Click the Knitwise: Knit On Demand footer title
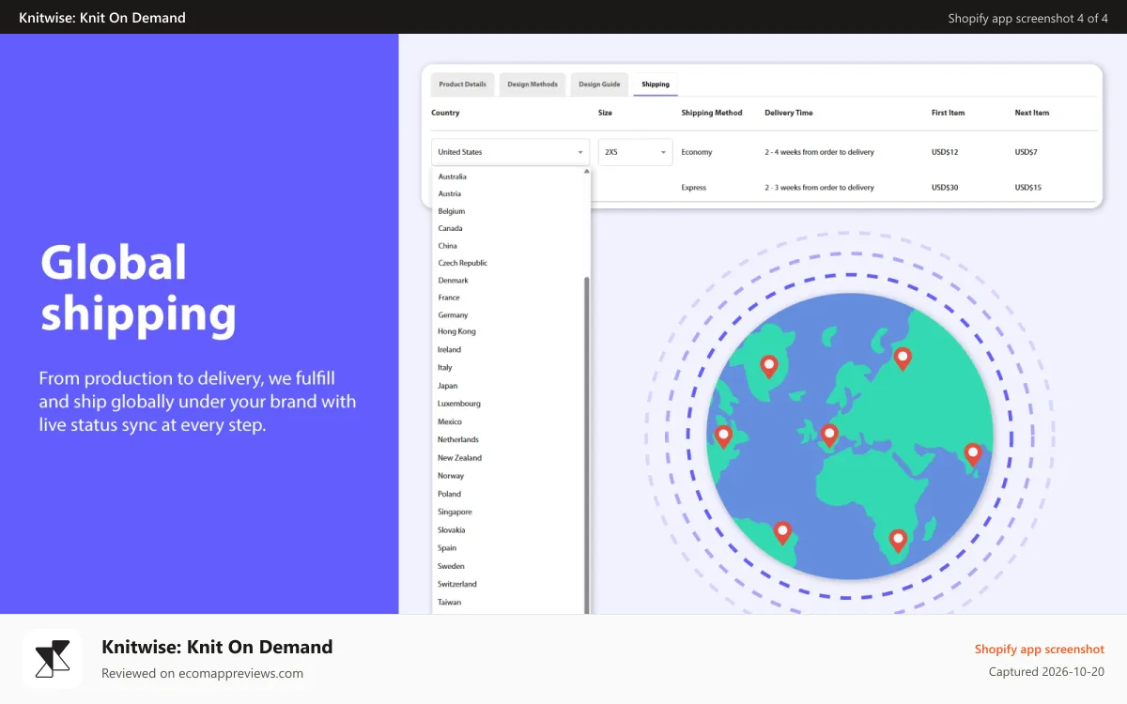 point(217,647)
